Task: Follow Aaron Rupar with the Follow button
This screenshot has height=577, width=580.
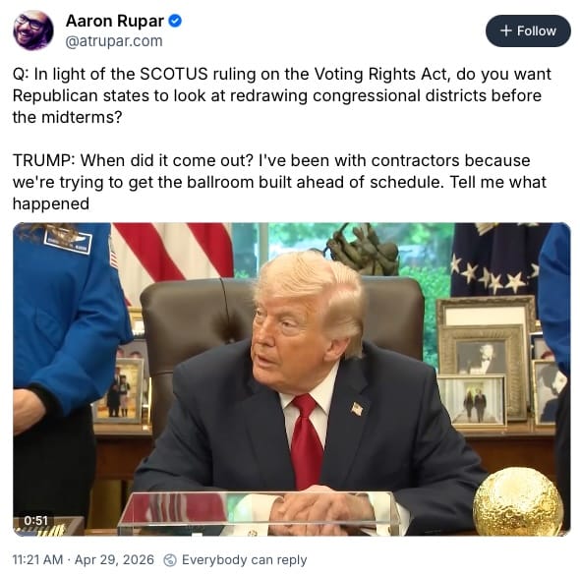Action: point(528,31)
